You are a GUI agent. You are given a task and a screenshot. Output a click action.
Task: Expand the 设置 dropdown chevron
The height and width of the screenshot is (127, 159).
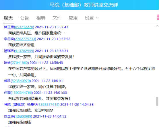[97, 18]
